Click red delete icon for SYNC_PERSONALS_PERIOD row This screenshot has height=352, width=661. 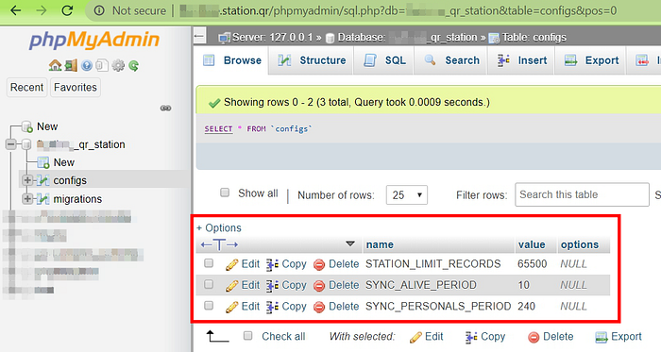tap(319, 307)
